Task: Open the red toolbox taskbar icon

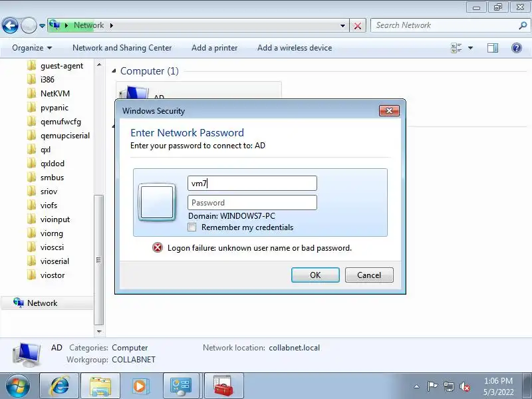Action: (223, 386)
